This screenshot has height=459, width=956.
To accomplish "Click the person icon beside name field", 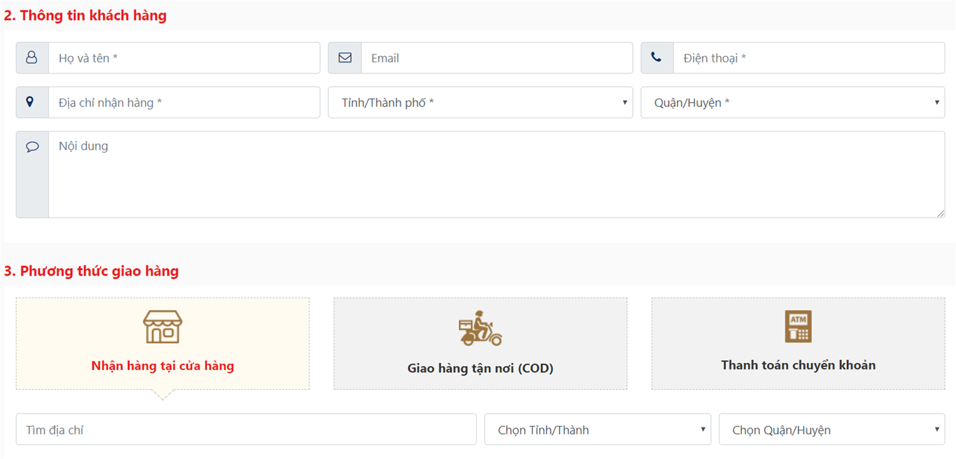I will 31,58.
